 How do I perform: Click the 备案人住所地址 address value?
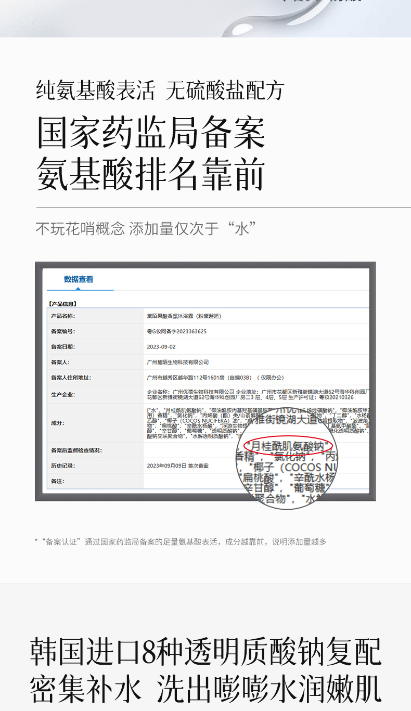coord(215,378)
